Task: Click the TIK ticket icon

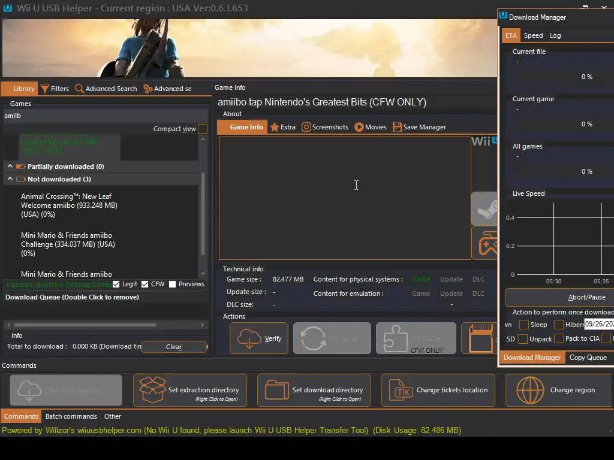Action: click(401, 390)
